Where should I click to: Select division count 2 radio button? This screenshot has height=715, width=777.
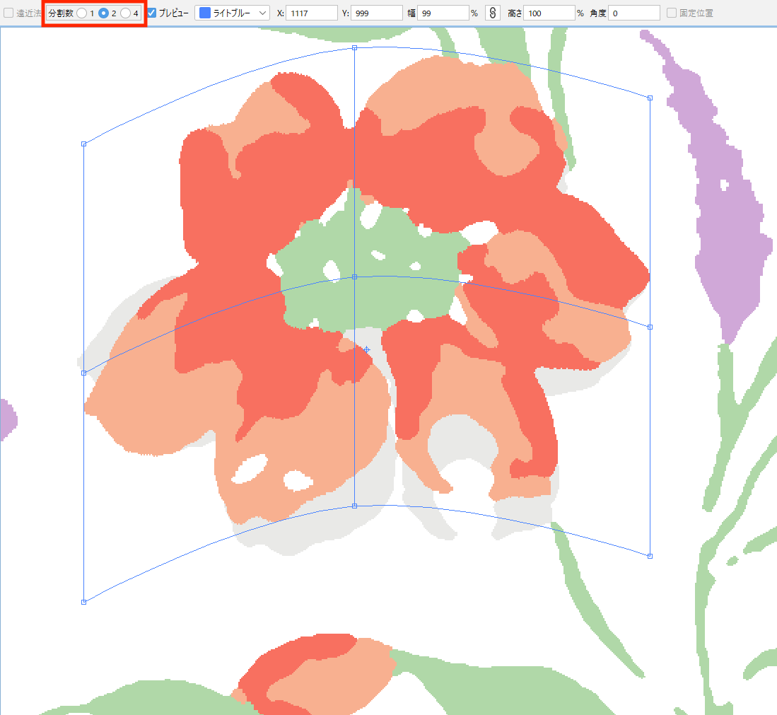click(103, 13)
